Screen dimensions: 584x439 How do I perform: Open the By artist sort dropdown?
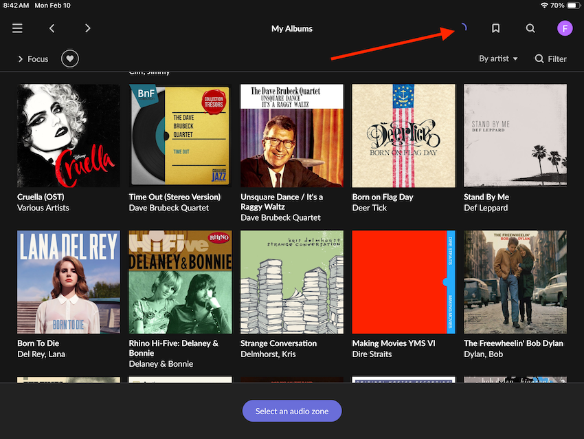(x=498, y=58)
